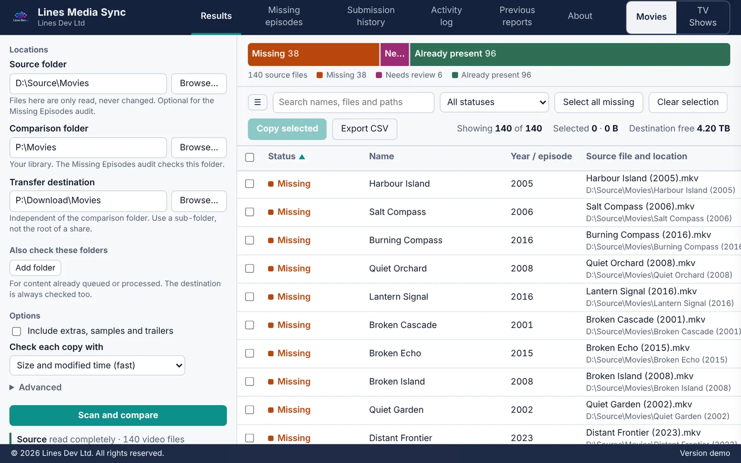Click the Transfer destination path field
741x463 pixels.
pos(88,200)
